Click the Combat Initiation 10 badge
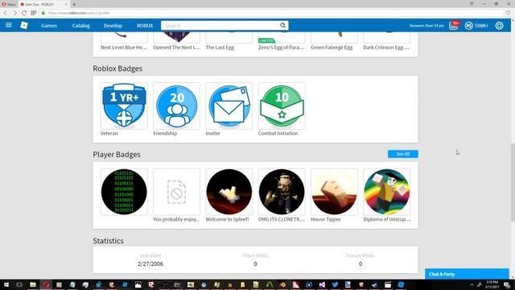 click(x=282, y=106)
